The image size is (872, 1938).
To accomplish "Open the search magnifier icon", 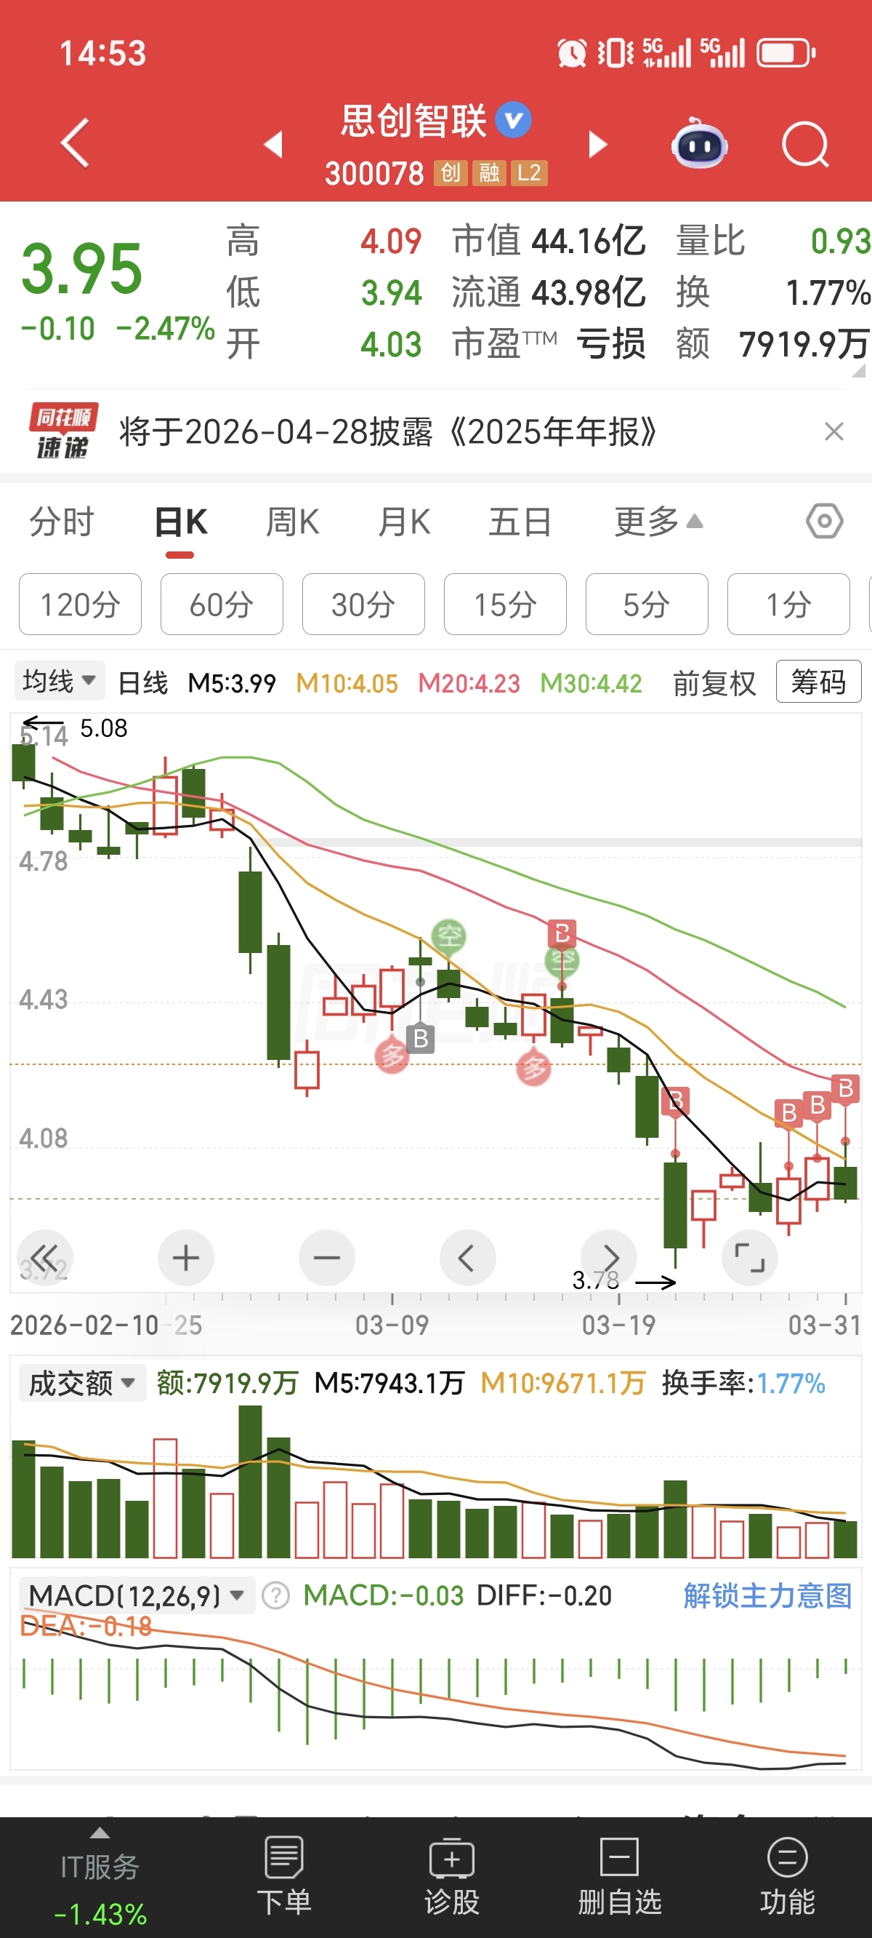I will click(805, 144).
